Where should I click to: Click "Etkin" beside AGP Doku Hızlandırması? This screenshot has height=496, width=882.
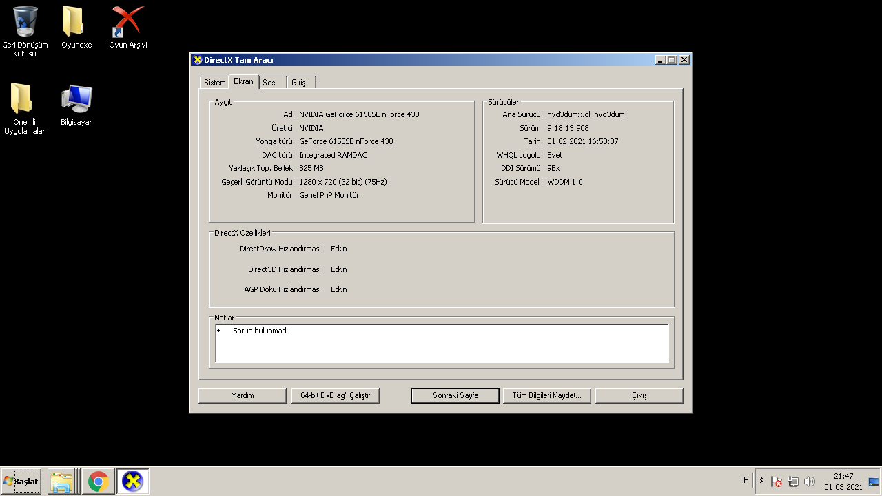[339, 289]
